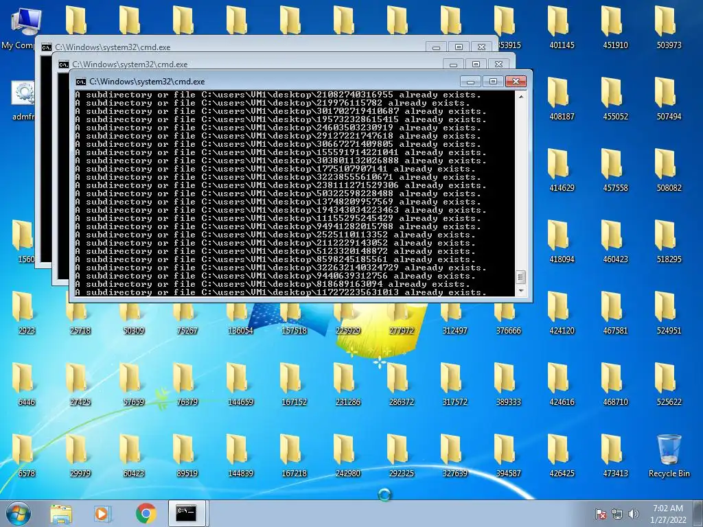Select folder named 467581

pos(615,312)
